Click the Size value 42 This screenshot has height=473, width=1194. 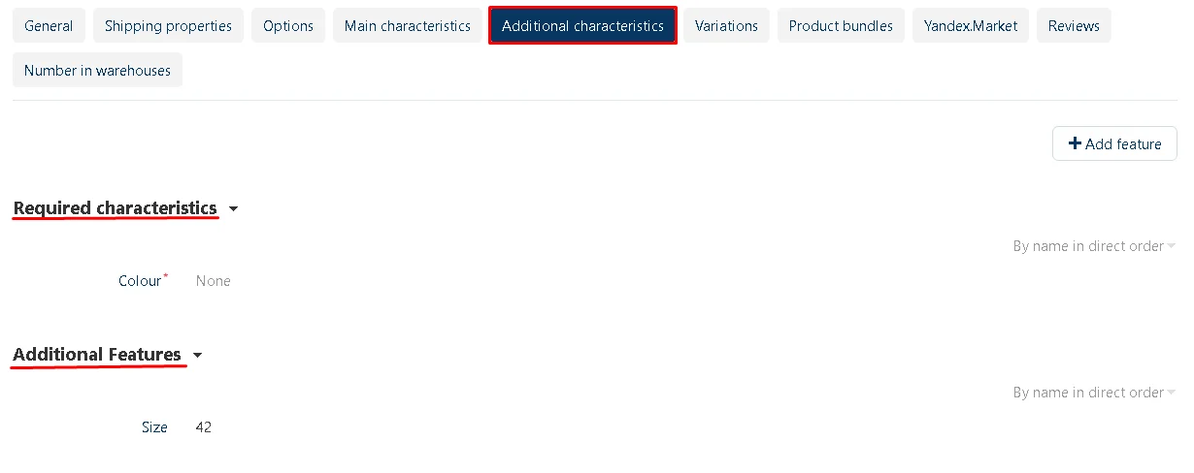pyautogui.click(x=204, y=427)
